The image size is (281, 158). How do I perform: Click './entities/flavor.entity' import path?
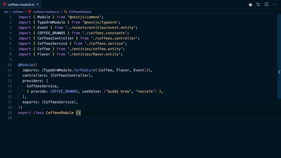94,54
